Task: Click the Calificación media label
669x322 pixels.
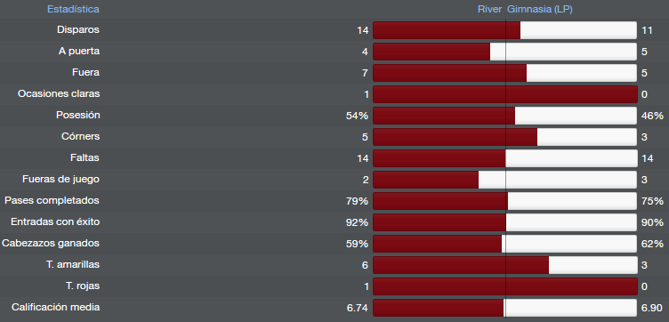Action: 55,307
